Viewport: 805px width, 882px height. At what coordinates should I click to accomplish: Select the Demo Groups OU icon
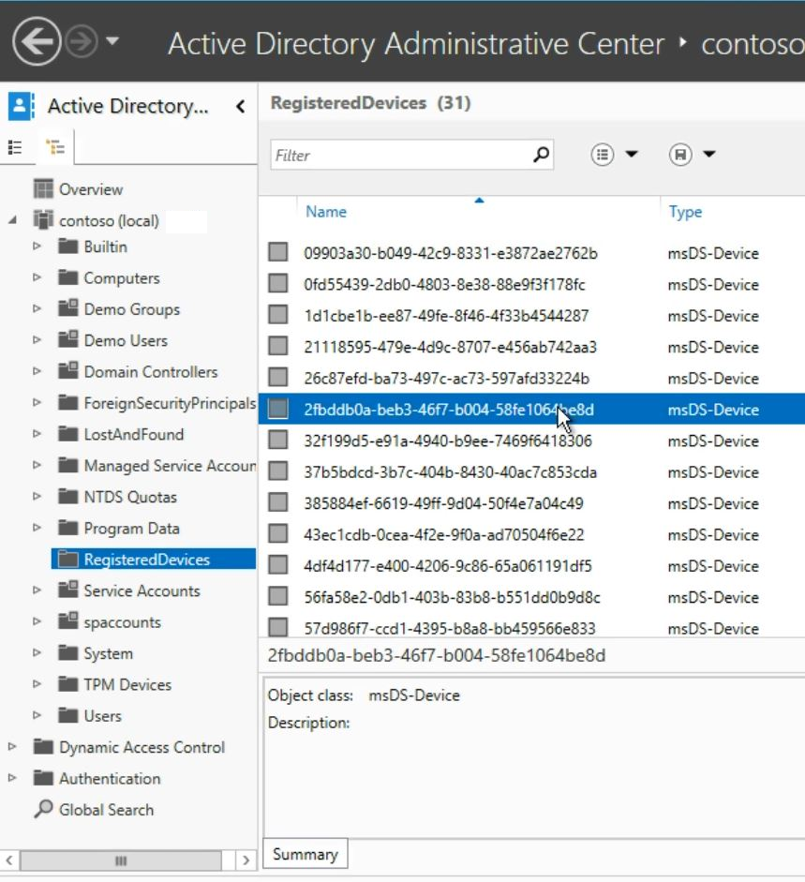[x=68, y=308]
